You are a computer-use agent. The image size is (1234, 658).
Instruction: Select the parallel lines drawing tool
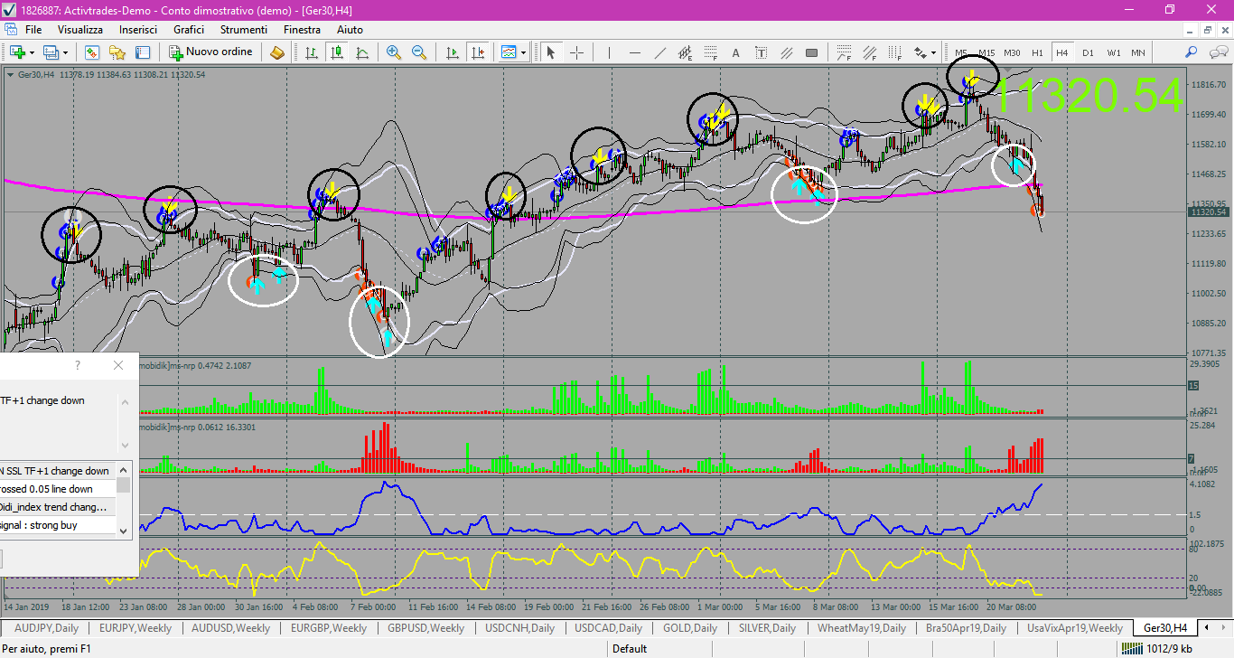tap(787, 52)
